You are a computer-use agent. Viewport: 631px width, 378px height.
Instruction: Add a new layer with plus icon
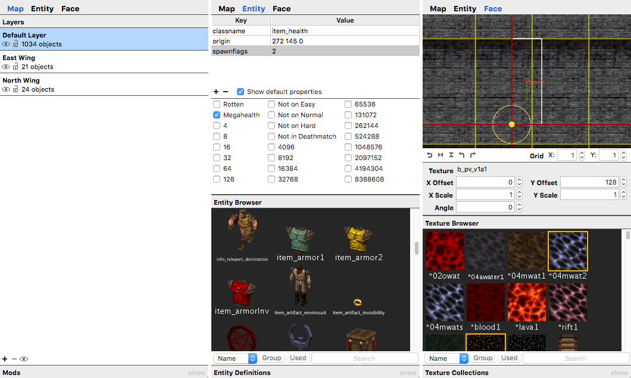pos(5,359)
